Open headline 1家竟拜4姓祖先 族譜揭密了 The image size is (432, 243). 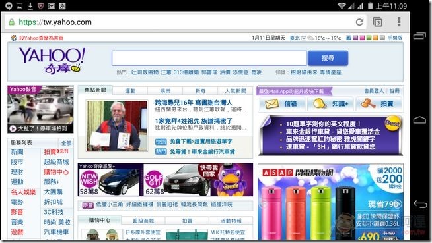click(194, 121)
